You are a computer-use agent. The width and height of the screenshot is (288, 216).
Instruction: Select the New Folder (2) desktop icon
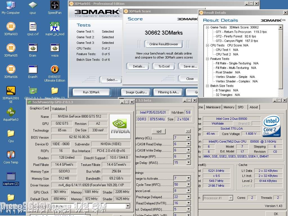[x=55, y=93]
